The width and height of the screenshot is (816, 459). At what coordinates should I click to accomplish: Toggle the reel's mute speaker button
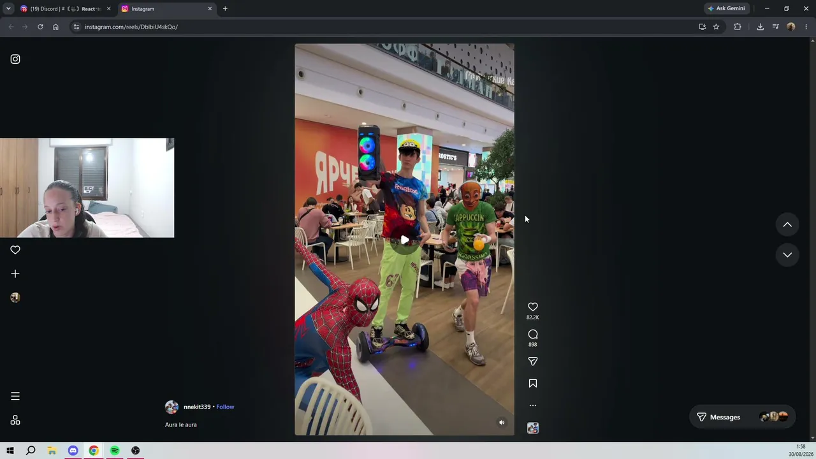(502, 423)
